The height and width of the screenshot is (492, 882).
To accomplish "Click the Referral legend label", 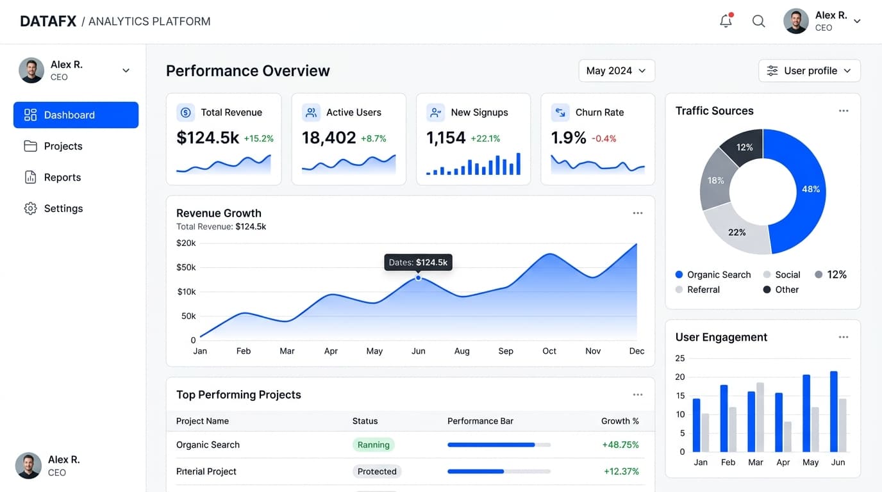I will point(704,290).
